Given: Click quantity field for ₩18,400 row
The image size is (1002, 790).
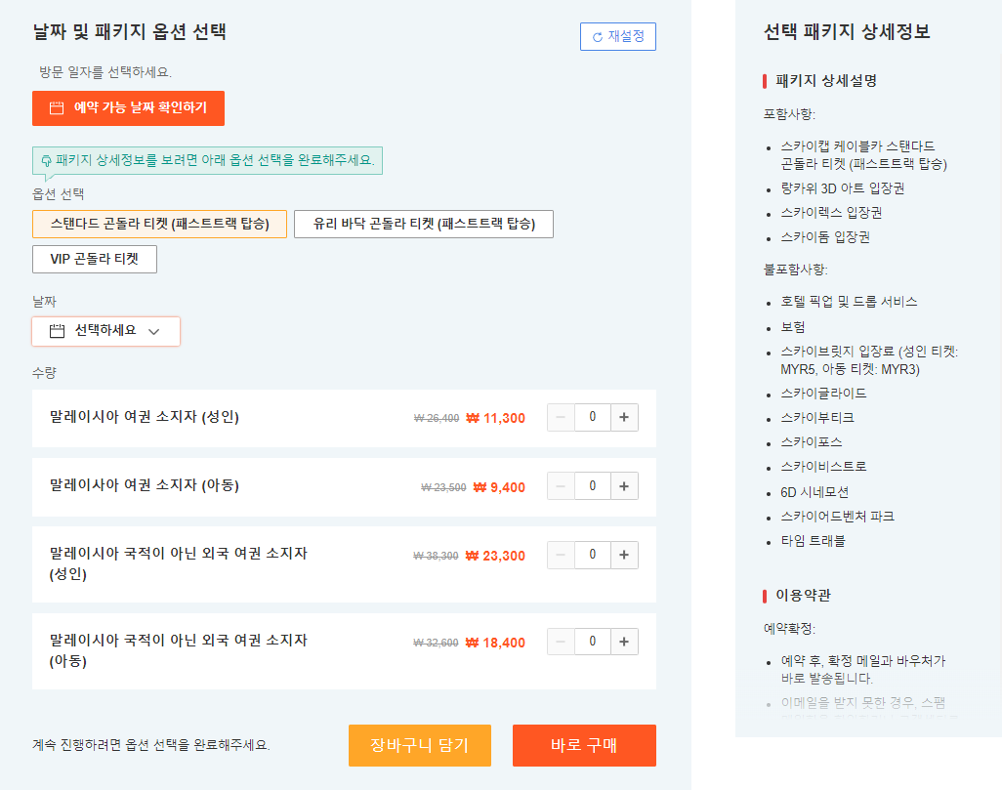Looking at the screenshot, I should [x=593, y=642].
